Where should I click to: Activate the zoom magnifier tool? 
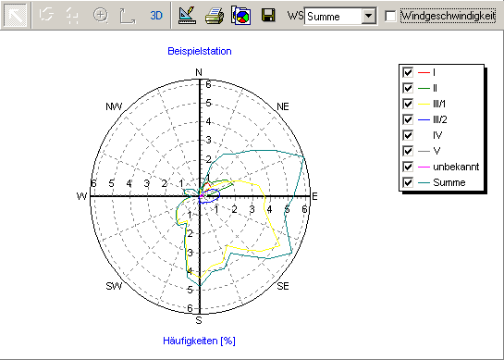(101, 15)
